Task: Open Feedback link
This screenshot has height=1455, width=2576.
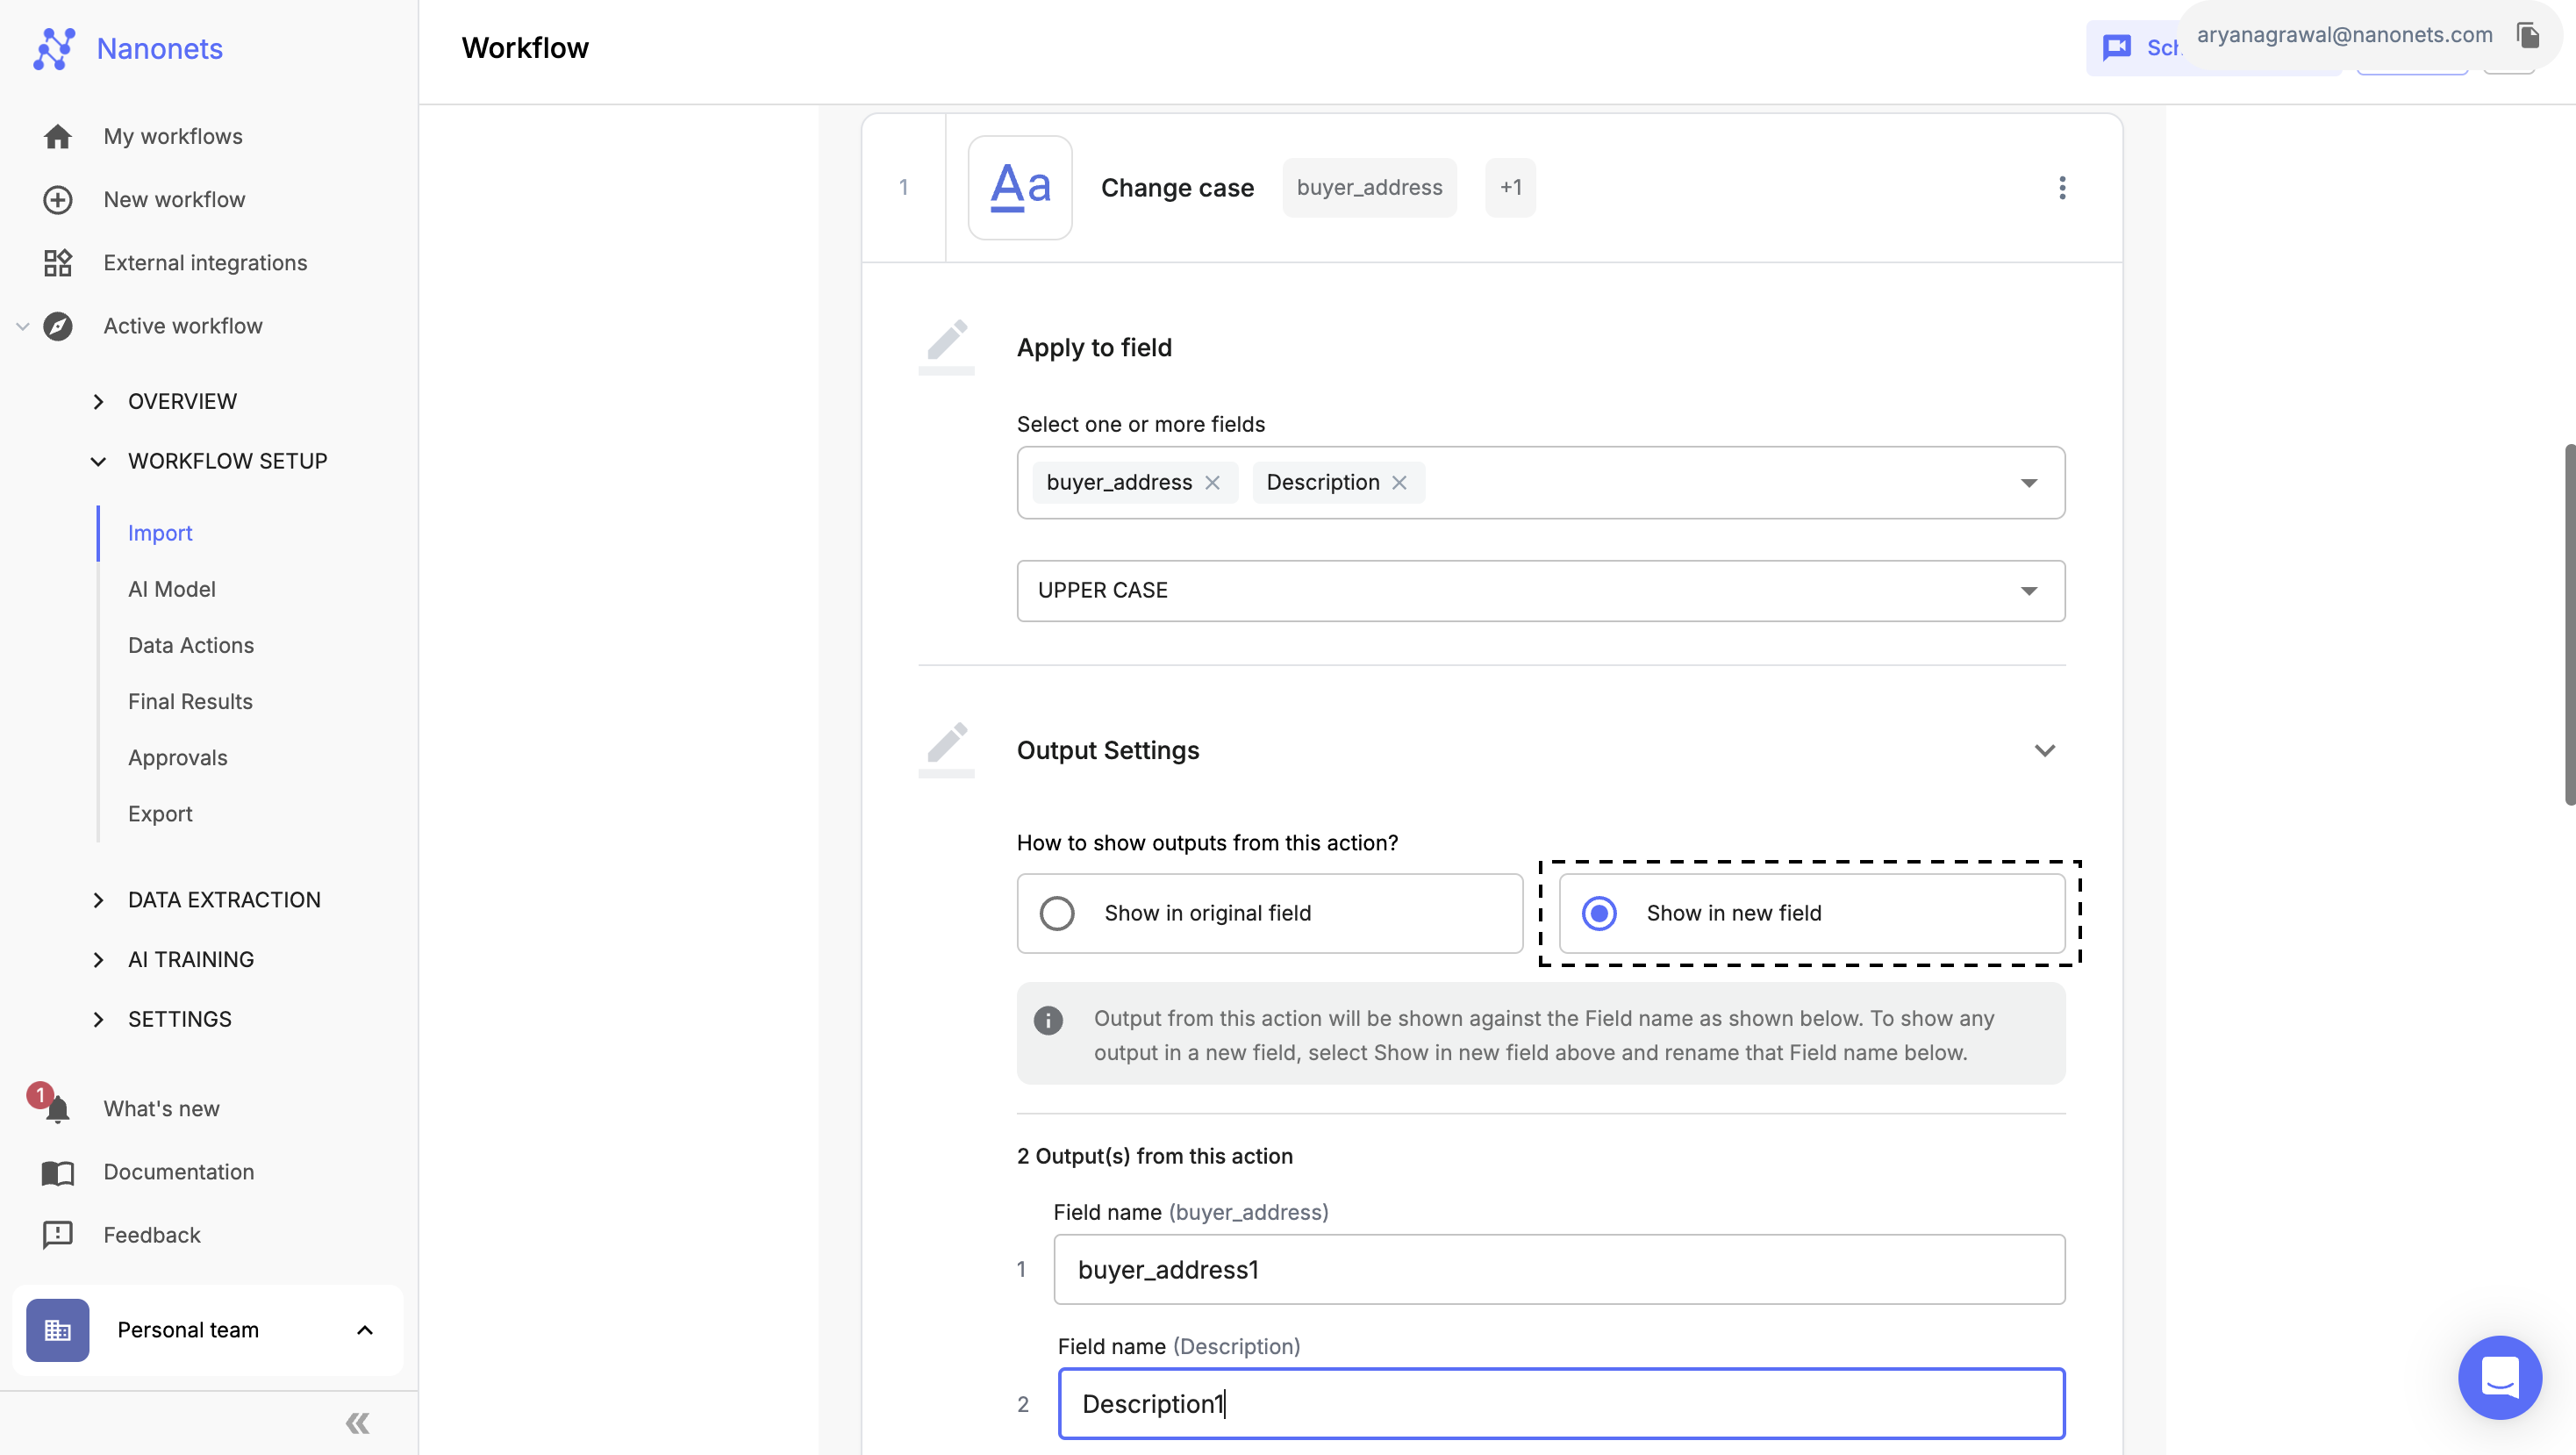Action: coord(152,1235)
